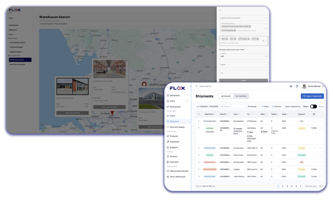The width and height of the screenshot is (333, 222).
Task: Open Stock in the Shipments window sidebar
Action: click(171, 116)
